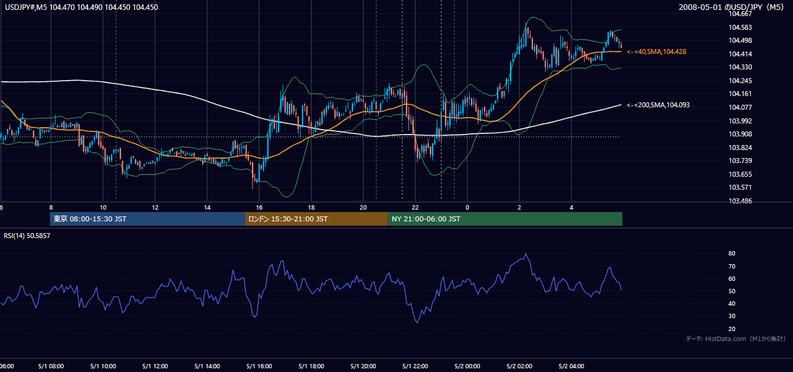
Task: Click price level 104.161 on the axis
Action: click(740, 94)
